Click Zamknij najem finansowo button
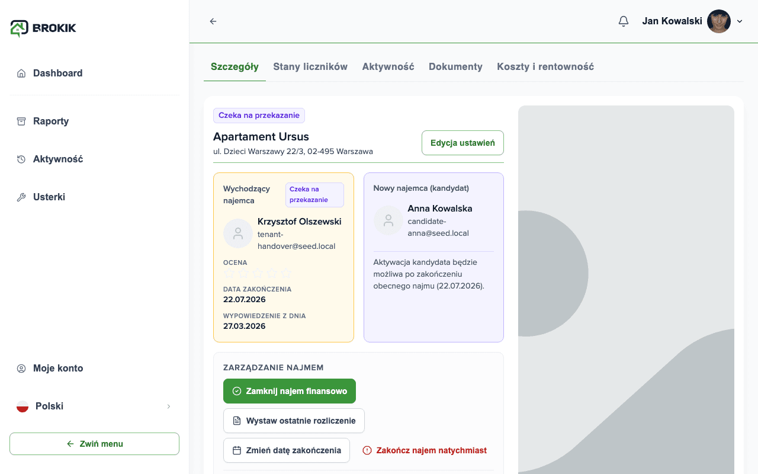 click(x=290, y=391)
